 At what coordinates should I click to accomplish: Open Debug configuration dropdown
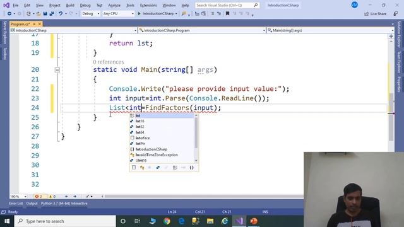[90, 14]
